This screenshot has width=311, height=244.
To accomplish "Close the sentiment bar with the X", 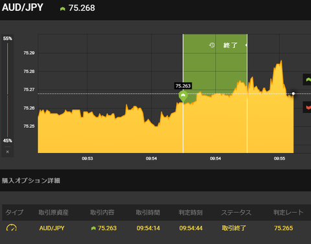I will (x=8, y=152).
